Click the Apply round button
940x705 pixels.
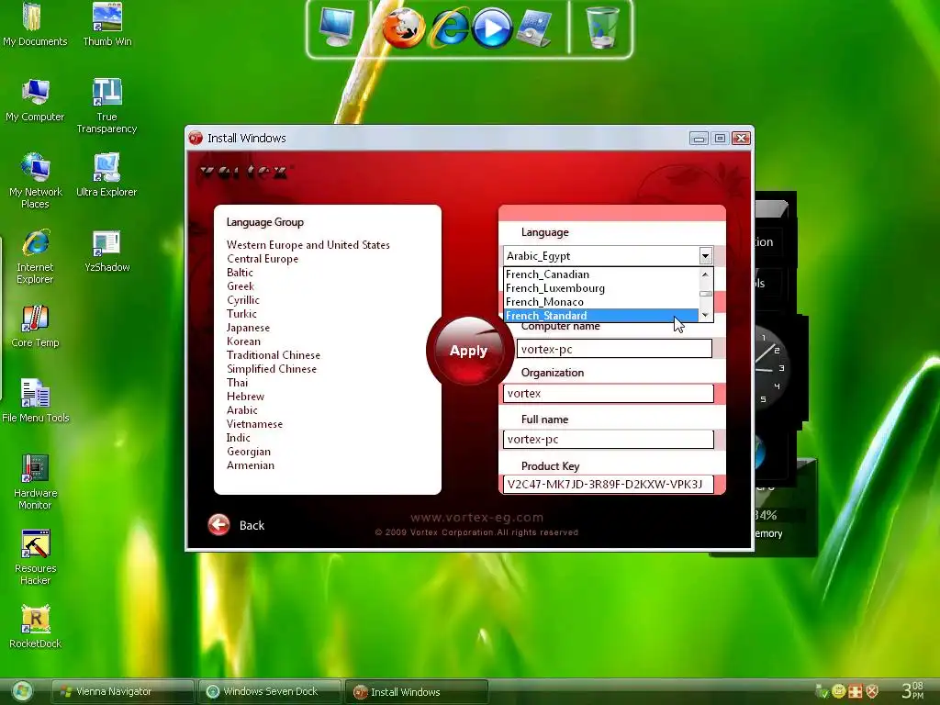(469, 351)
